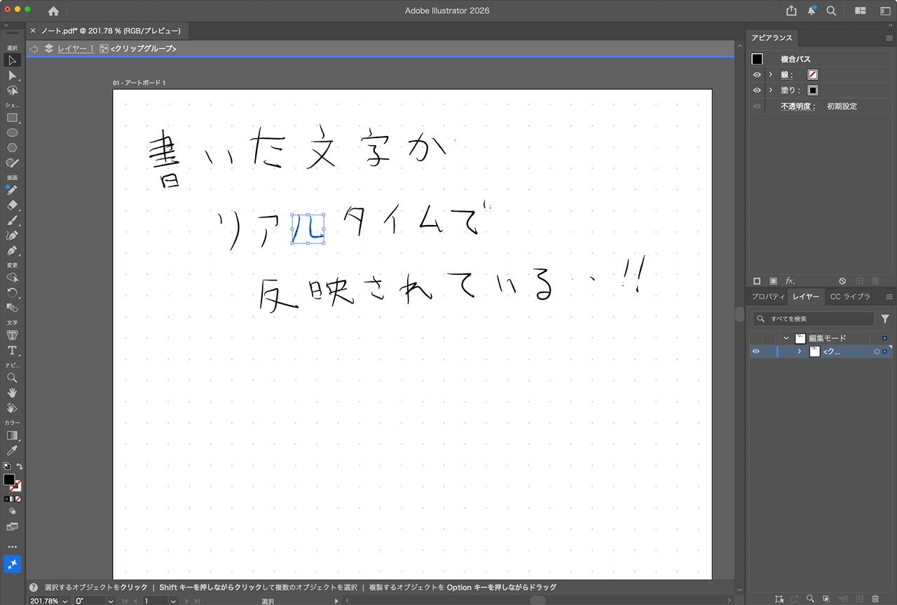897x605 pixels.
Task: Select the アピアランス panel tab
Action: click(x=771, y=38)
